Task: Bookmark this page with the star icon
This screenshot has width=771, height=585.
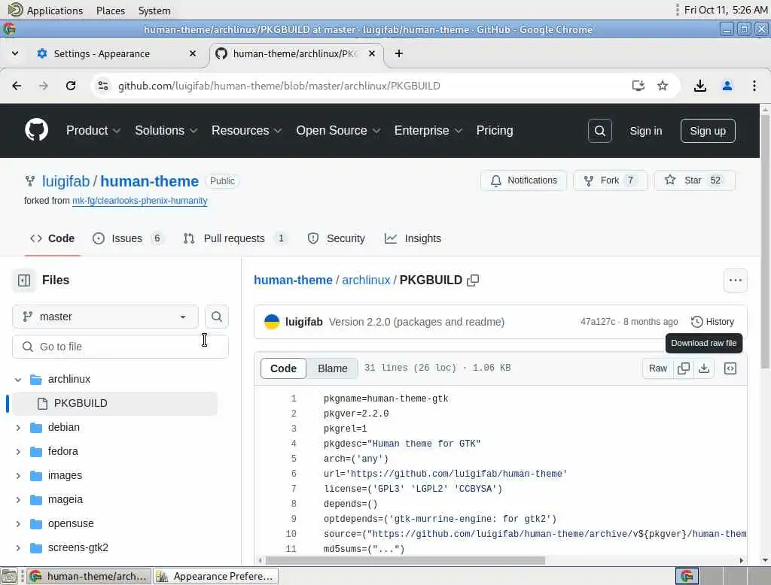Action: tap(663, 86)
